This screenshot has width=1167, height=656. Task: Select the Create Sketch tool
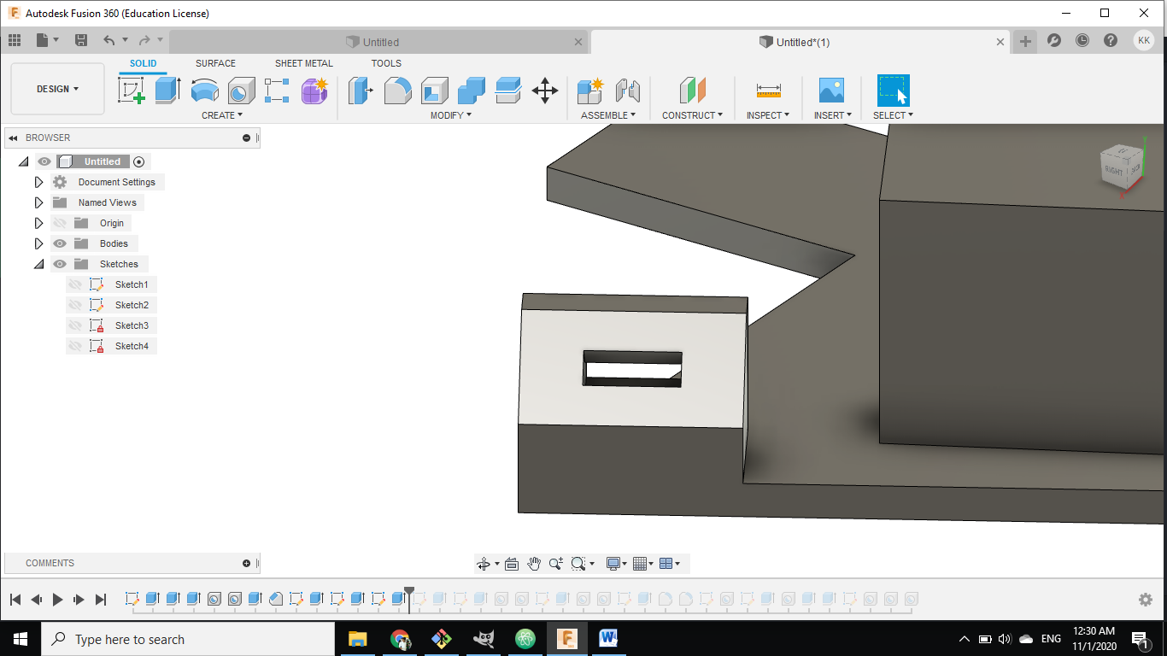(x=132, y=90)
